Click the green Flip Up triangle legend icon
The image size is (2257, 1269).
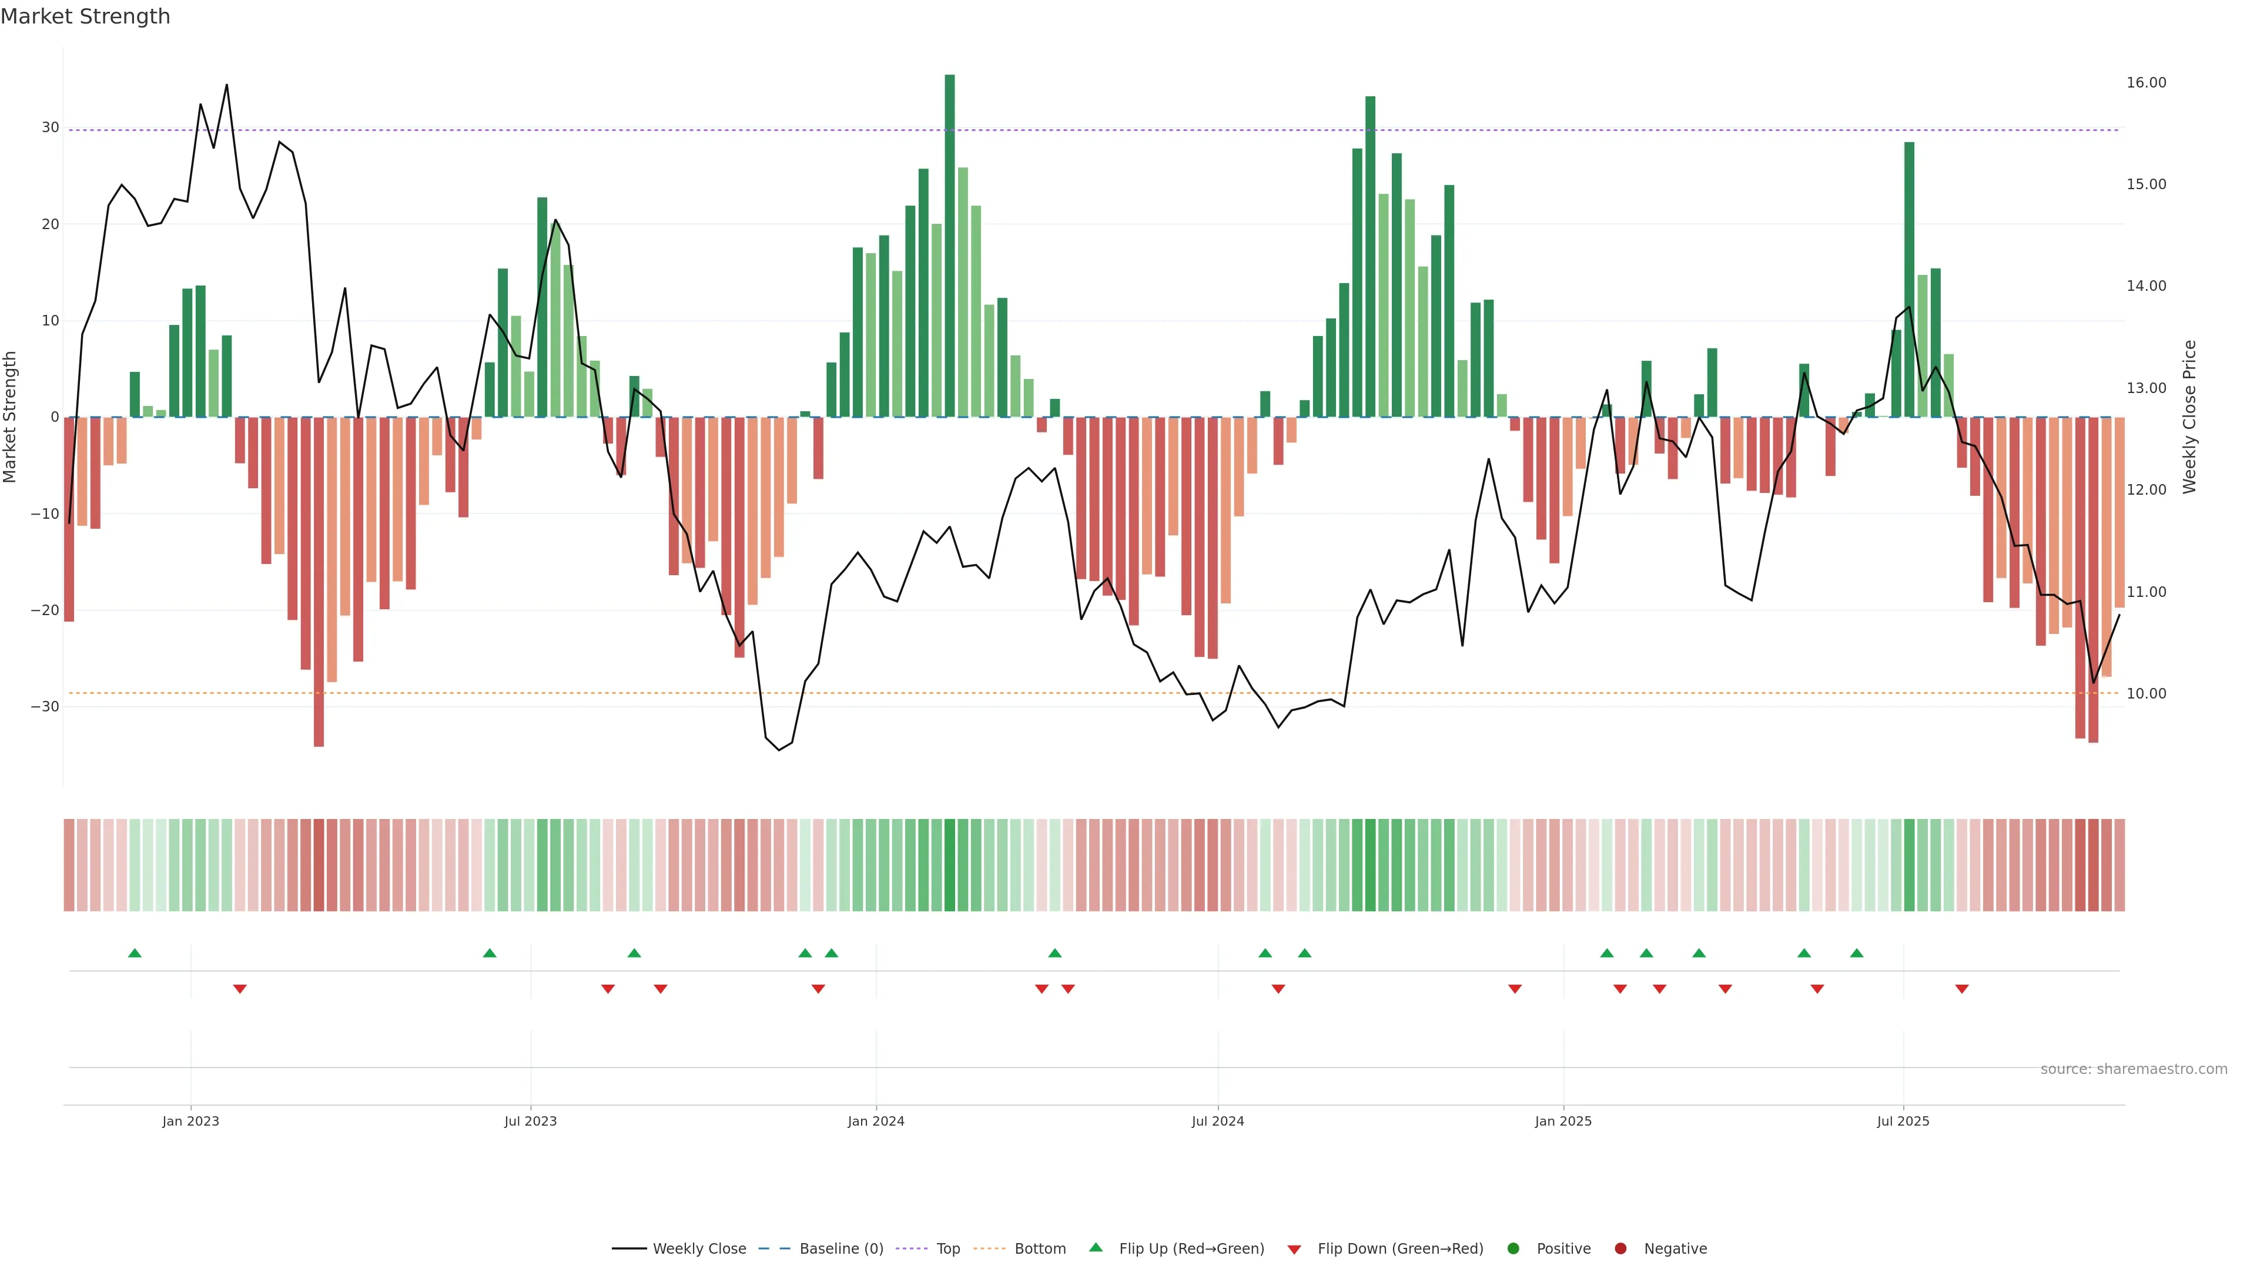point(1095,1247)
